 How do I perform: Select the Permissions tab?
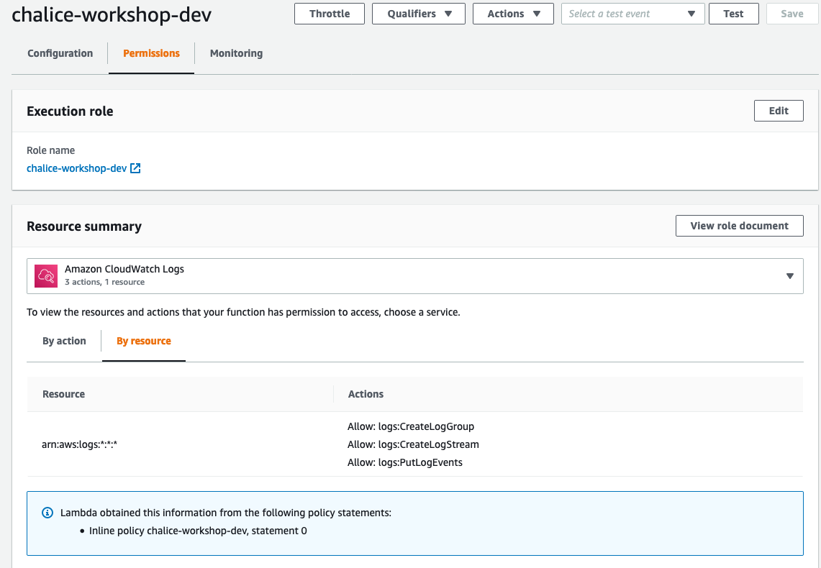coord(151,53)
